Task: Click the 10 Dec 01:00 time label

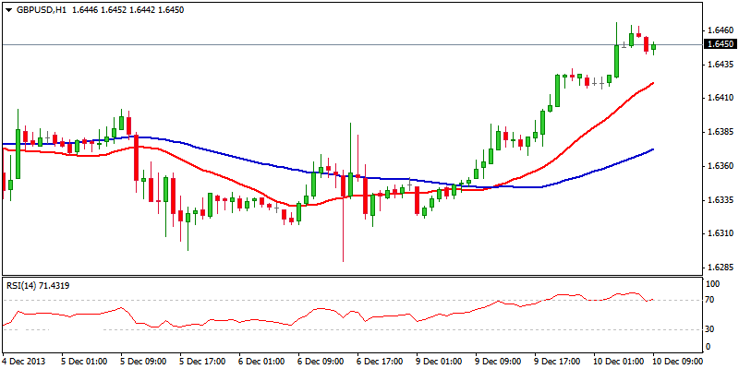Action: (x=616, y=361)
